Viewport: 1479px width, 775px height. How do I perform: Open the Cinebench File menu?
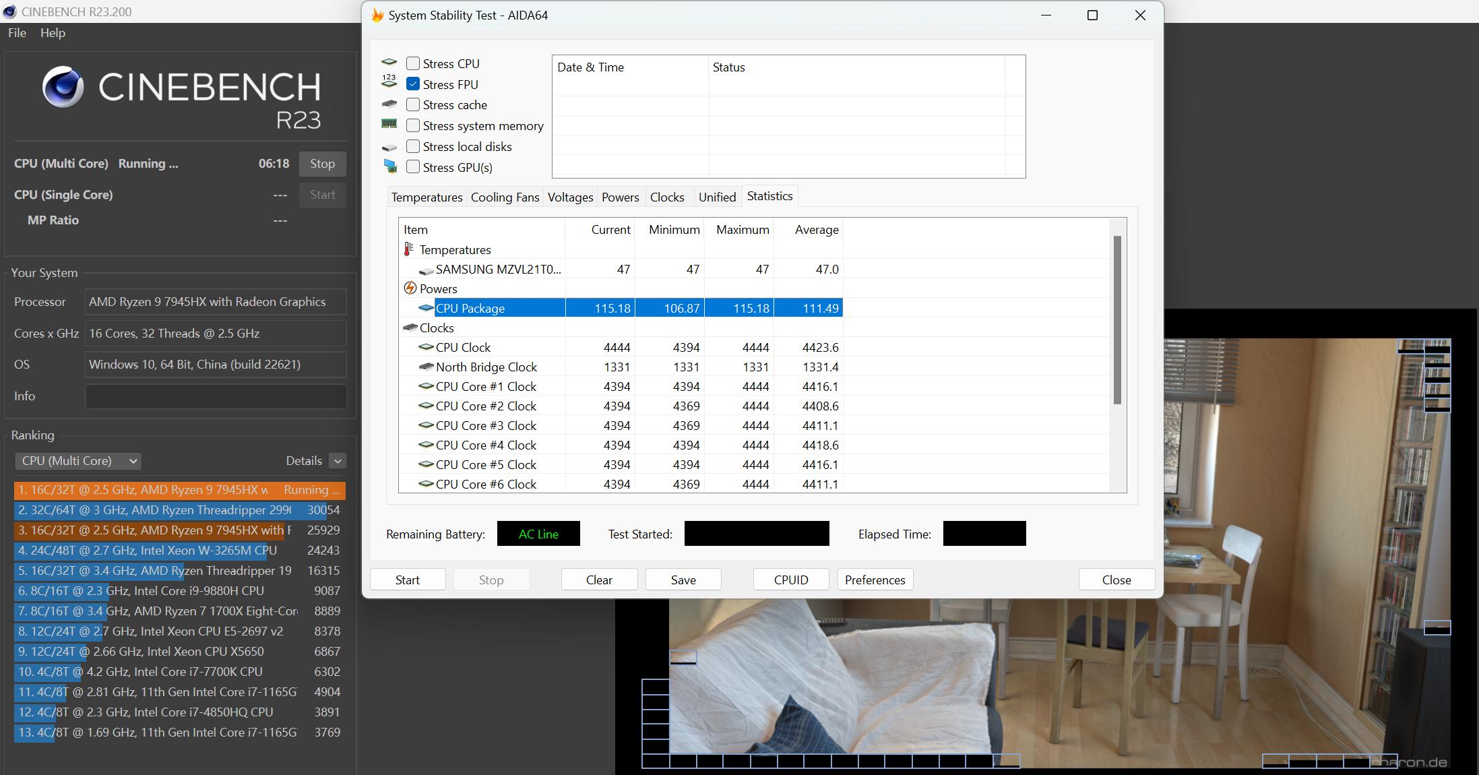pyautogui.click(x=17, y=33)
